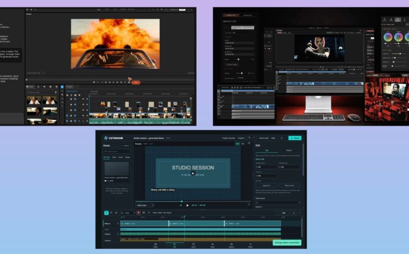The image size is (409, 254).
Task: Focus the Search media field in Cutroom
Action: tap(117, 151)
